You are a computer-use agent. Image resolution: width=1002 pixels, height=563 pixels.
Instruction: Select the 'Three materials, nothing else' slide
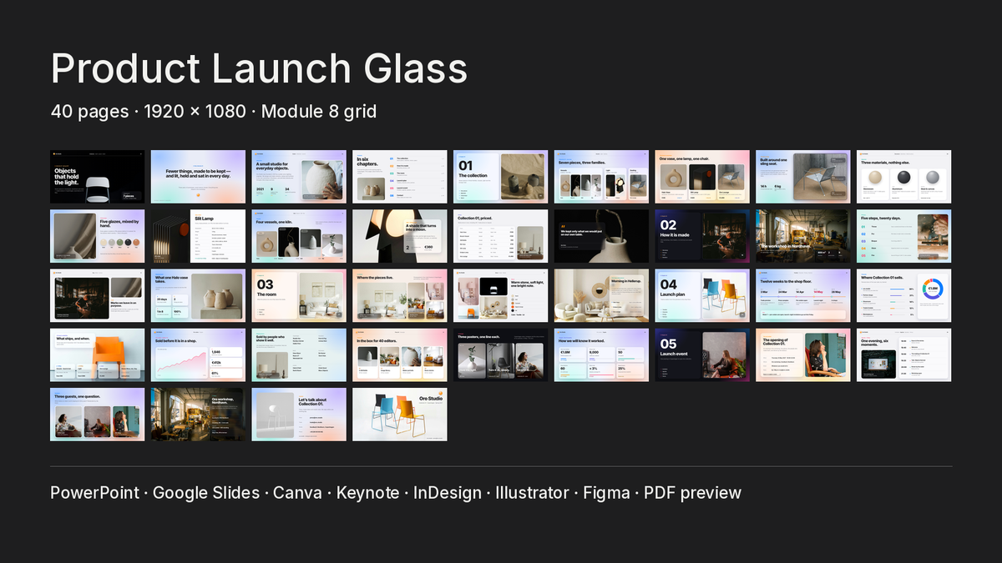[x=904, y=177]
